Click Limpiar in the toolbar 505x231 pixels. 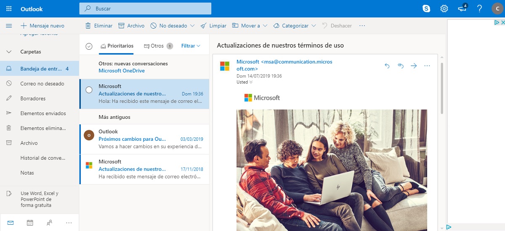213,26
